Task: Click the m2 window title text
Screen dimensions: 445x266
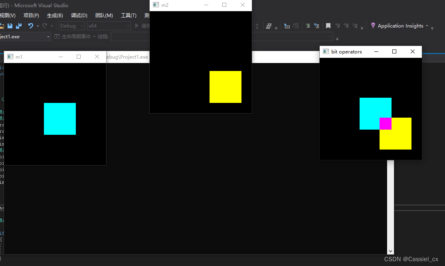Action: [x=165, y=5]
